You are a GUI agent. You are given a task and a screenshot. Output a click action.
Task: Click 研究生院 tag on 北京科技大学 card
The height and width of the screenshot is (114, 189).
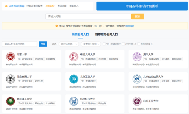pos(102,104)
